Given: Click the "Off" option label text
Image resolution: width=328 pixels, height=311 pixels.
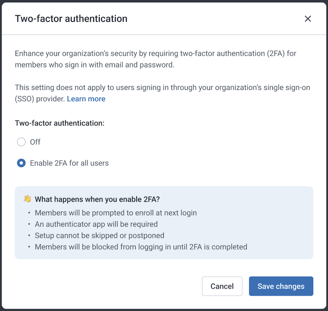Looking at the screenshot, I should coord(35,142).
